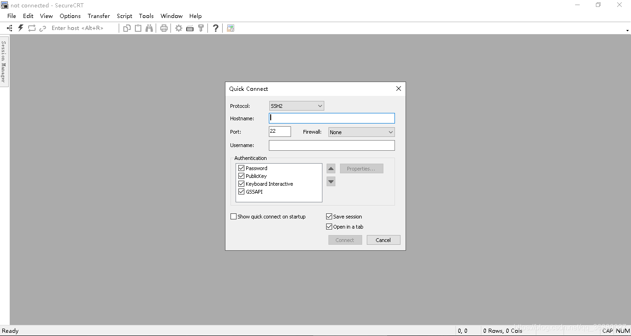Viewport: 631px width, 336px height.
Task: Close the Quick Connect dialog with X
Action: pyautogui.click(x=399, y=88)
